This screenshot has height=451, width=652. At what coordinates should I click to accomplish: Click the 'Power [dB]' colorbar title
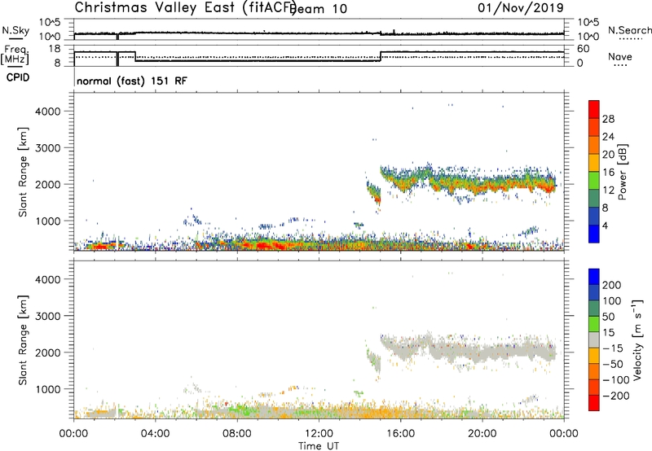[x=622, y=172]
